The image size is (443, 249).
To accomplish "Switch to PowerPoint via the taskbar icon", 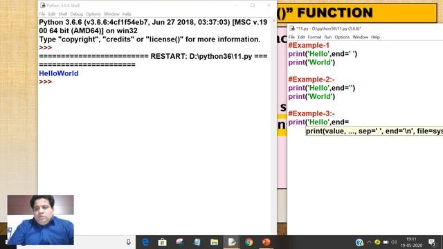I will click(266, 242).
